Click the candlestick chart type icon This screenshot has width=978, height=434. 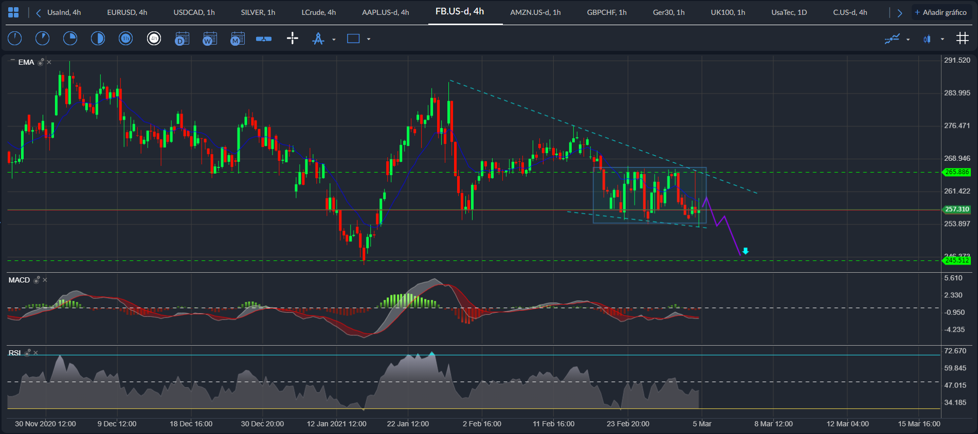(927, 39)
